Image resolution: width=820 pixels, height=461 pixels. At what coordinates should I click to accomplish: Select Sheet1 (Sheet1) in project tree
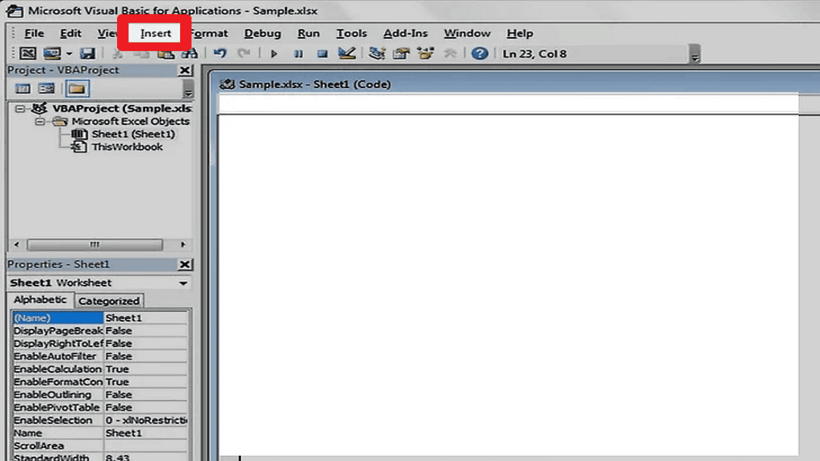coord(133,134)
